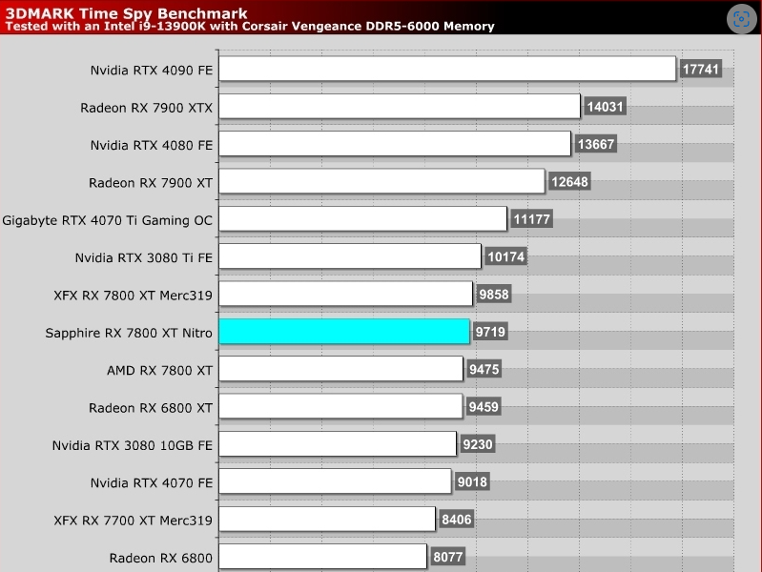Click the score value 9230

click(x=478, y=444)
